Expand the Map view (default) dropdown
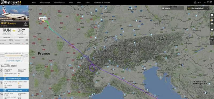 point(198,8)
